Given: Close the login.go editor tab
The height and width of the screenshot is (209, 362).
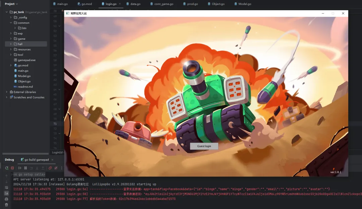Looking at the screenshot, I should point(120,4).
